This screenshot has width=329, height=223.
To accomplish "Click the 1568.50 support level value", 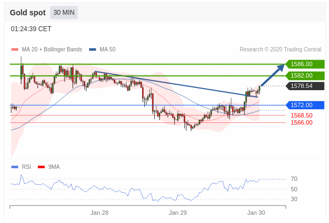I will point(302,115).
